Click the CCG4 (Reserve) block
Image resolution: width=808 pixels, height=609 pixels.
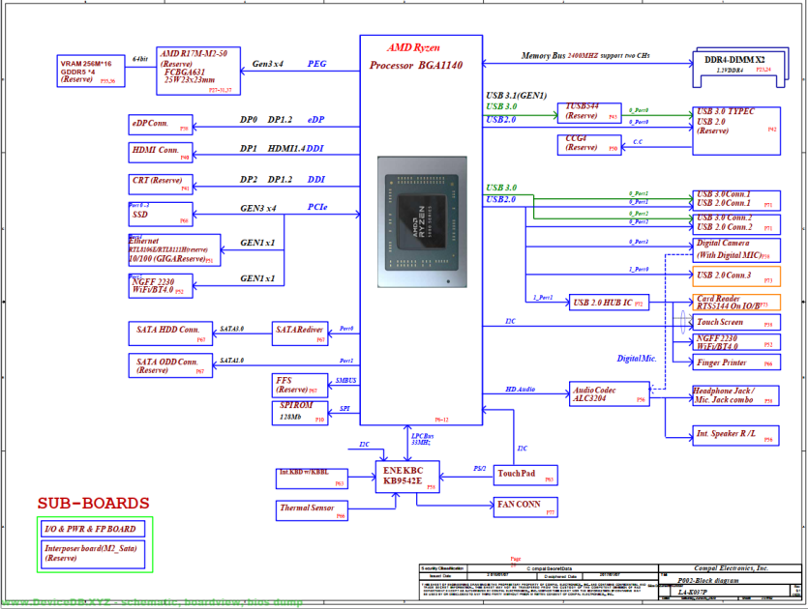pos(589,145)
